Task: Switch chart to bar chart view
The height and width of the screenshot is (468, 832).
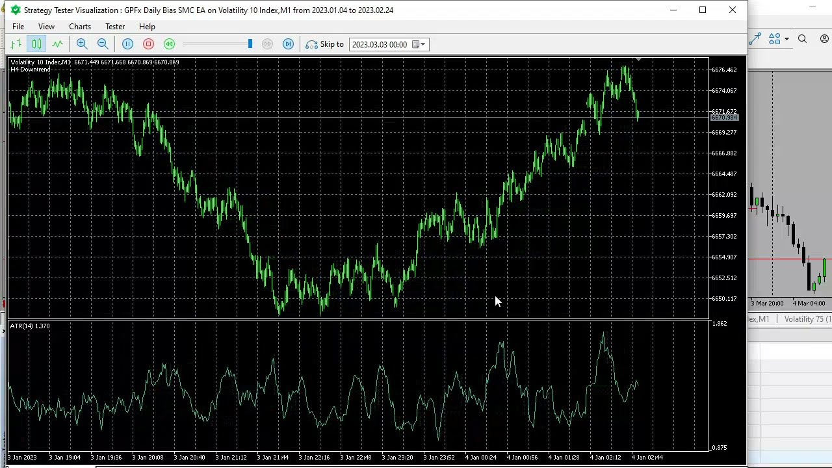Action: pyautogui.click(x=16, y=44)
